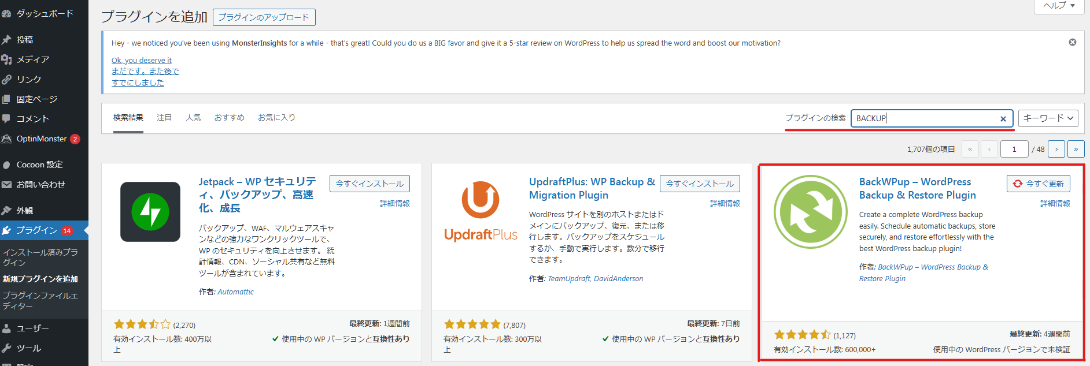Open the Jetpack plugin title link
1090x366 pixels.
point(258,195)
